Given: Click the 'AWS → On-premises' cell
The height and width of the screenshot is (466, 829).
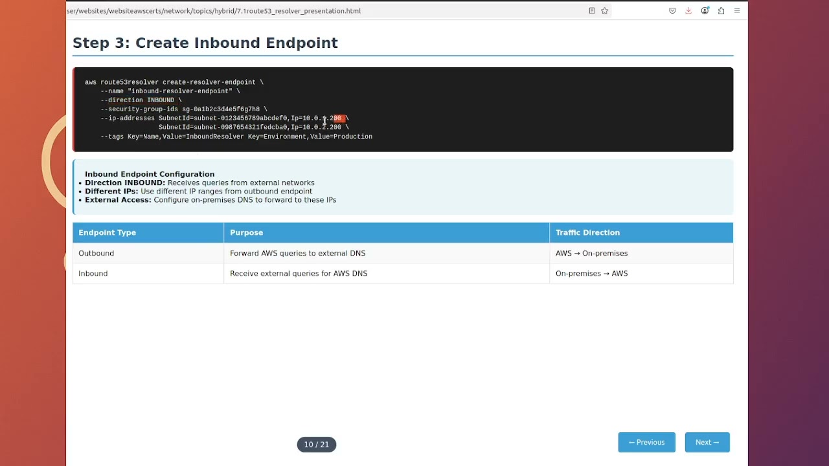Looking at the screenshot, I should coord(641,253).
